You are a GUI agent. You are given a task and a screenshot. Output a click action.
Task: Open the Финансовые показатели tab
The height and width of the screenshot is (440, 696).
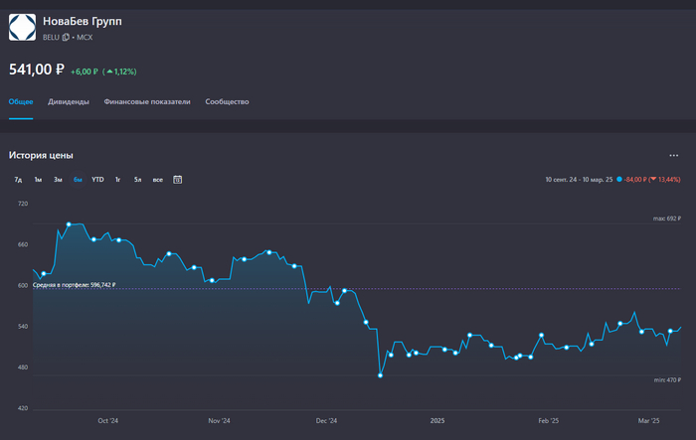coord(147,102)
